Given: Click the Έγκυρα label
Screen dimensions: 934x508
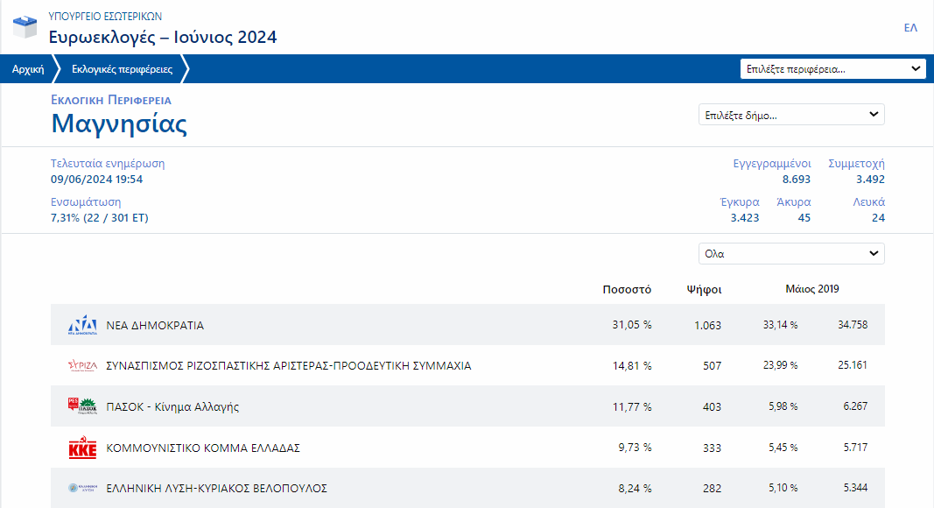Looking at the screenshot, I should pos(740,202).
